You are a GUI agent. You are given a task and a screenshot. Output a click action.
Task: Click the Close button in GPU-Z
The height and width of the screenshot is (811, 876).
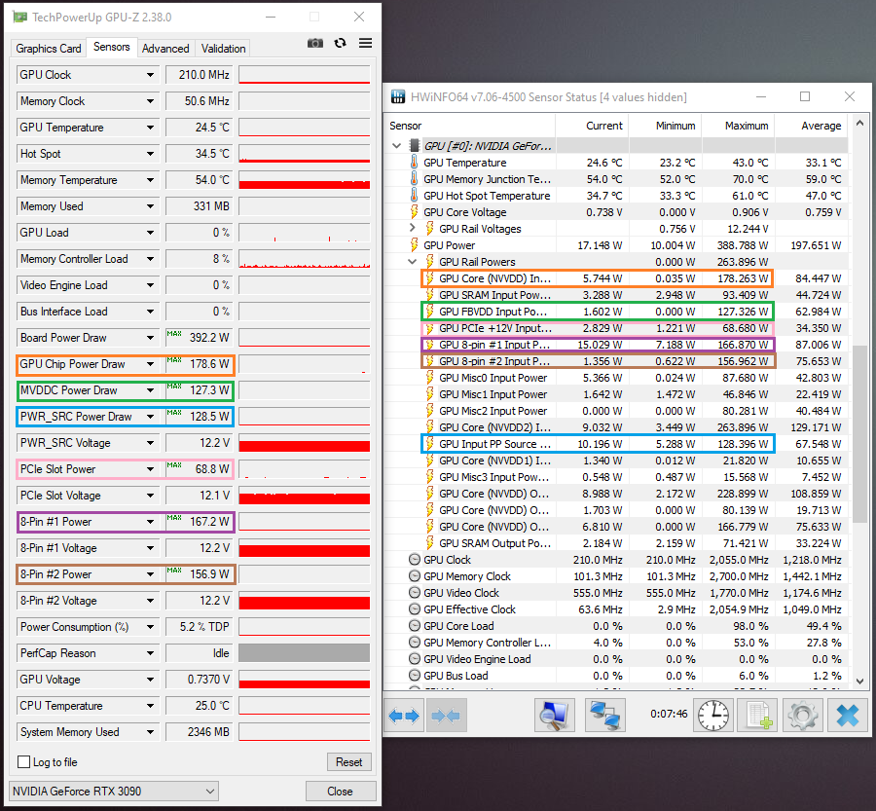(341, 791)
